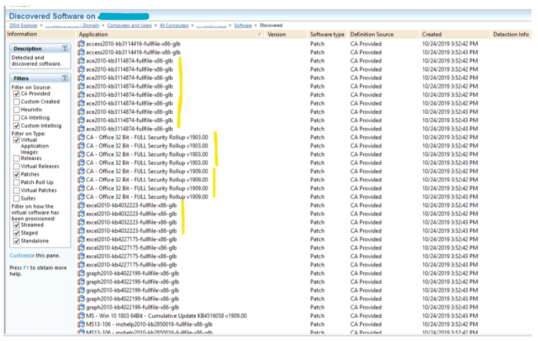Uncheck the CA Provided source filter
Image resolution: width=538 pixels, height=341 pixels.
point(16,94)
